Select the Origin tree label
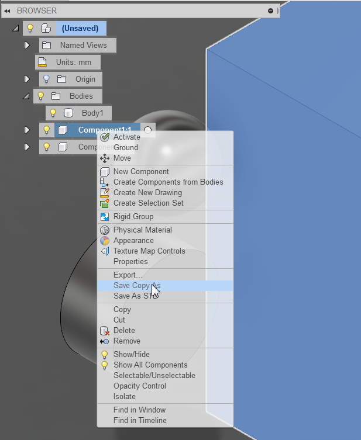Screen dimensions: 361x440 click(x=85, y=79)
